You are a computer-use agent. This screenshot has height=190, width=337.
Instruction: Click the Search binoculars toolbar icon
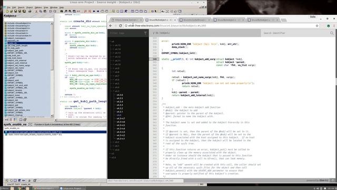(x=62, y=11)
